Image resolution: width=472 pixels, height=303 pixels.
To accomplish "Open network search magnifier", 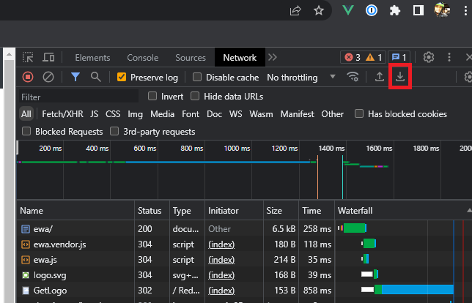I will point(95,77).
